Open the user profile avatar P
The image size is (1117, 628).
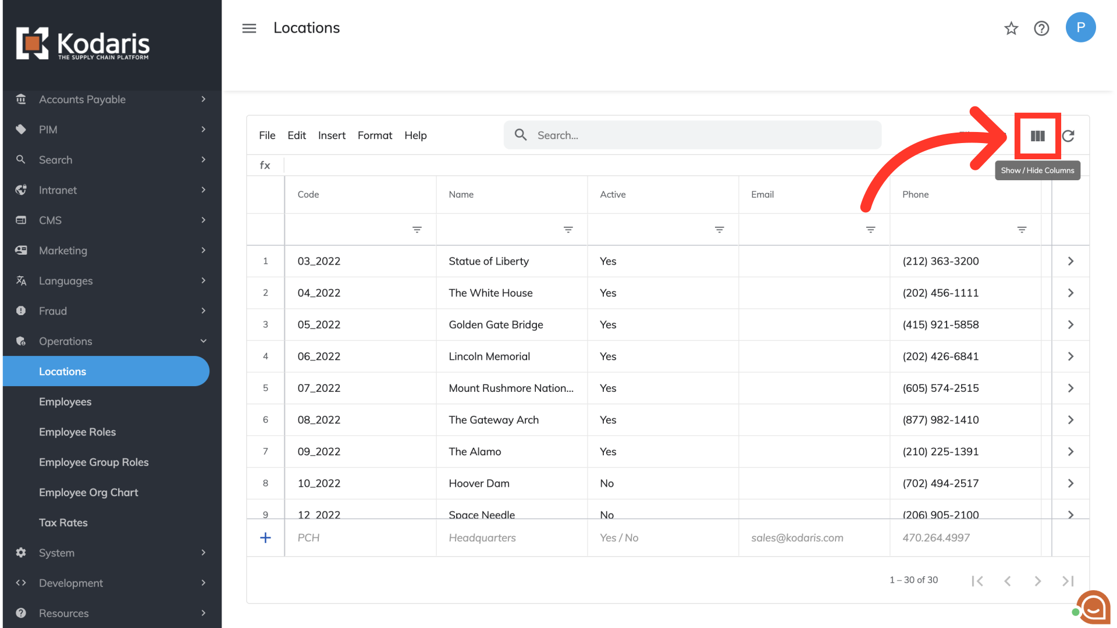click(1080, 27)
